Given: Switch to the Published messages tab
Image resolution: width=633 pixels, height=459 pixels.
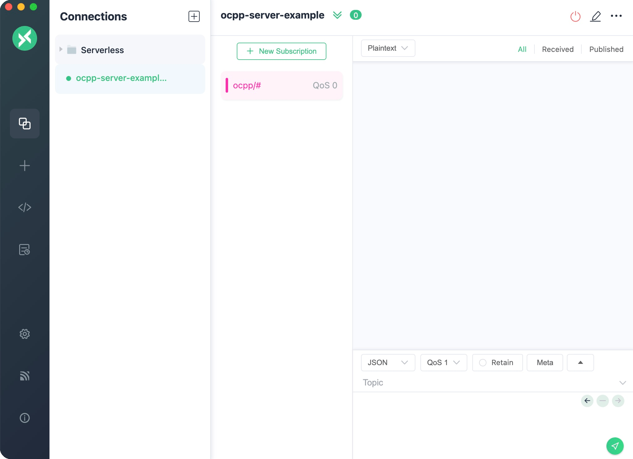Looking at the screenshot, I should click(x=606, y=49).
